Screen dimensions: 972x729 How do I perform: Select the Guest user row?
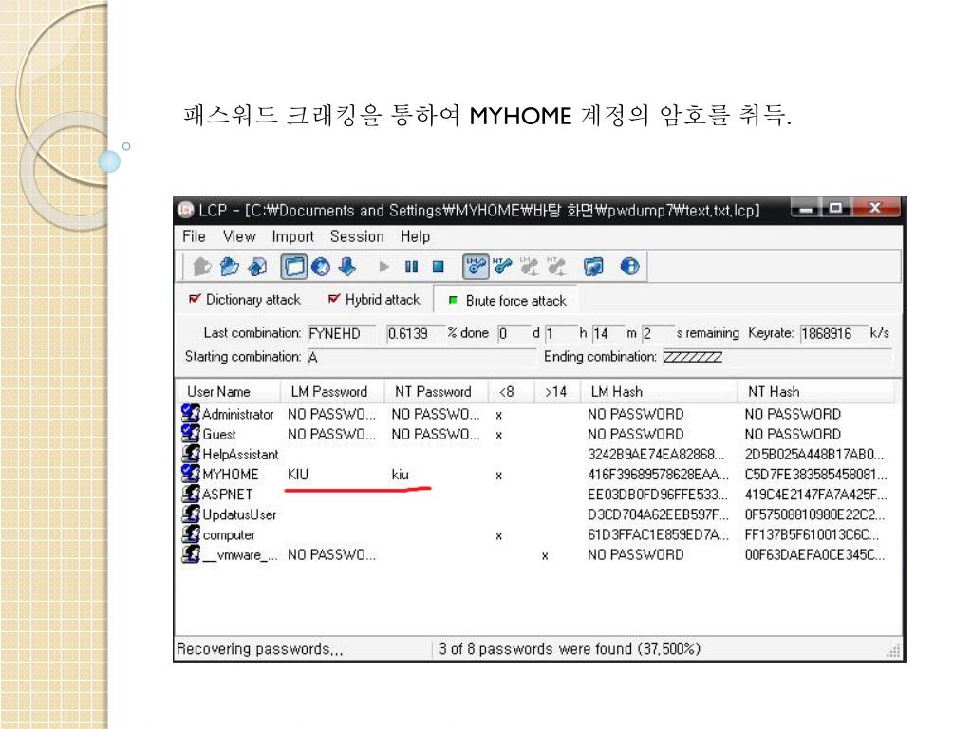(537, 434)
